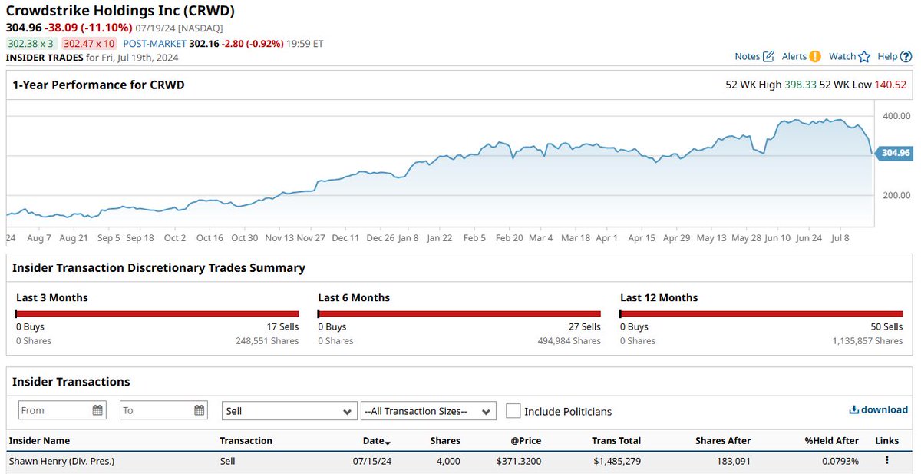Viewport: 921px width, 474px height.
Task: Click the Jun 10 chart axis label
Action: pyautogui.click(x=777, y=238)
